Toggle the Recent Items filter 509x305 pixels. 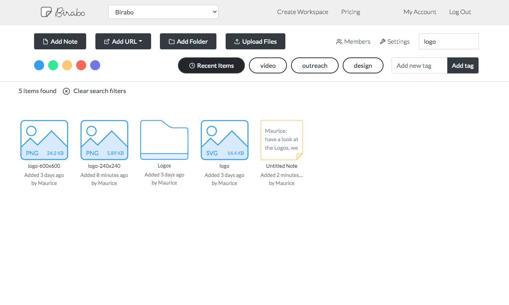click(x=211, y=65)
